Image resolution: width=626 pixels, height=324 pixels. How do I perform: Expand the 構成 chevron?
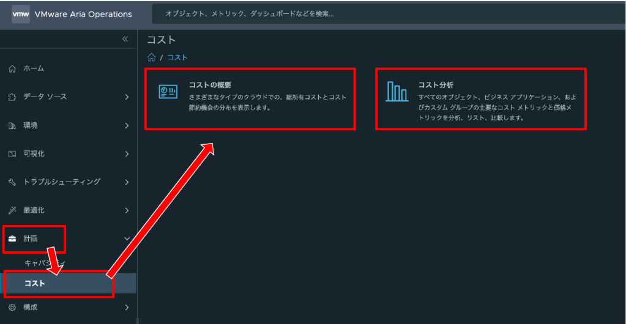click(x=127, y=307)
